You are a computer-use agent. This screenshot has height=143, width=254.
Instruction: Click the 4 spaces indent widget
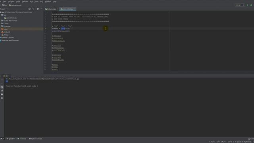pyautogui.click(x=239, y=142)
